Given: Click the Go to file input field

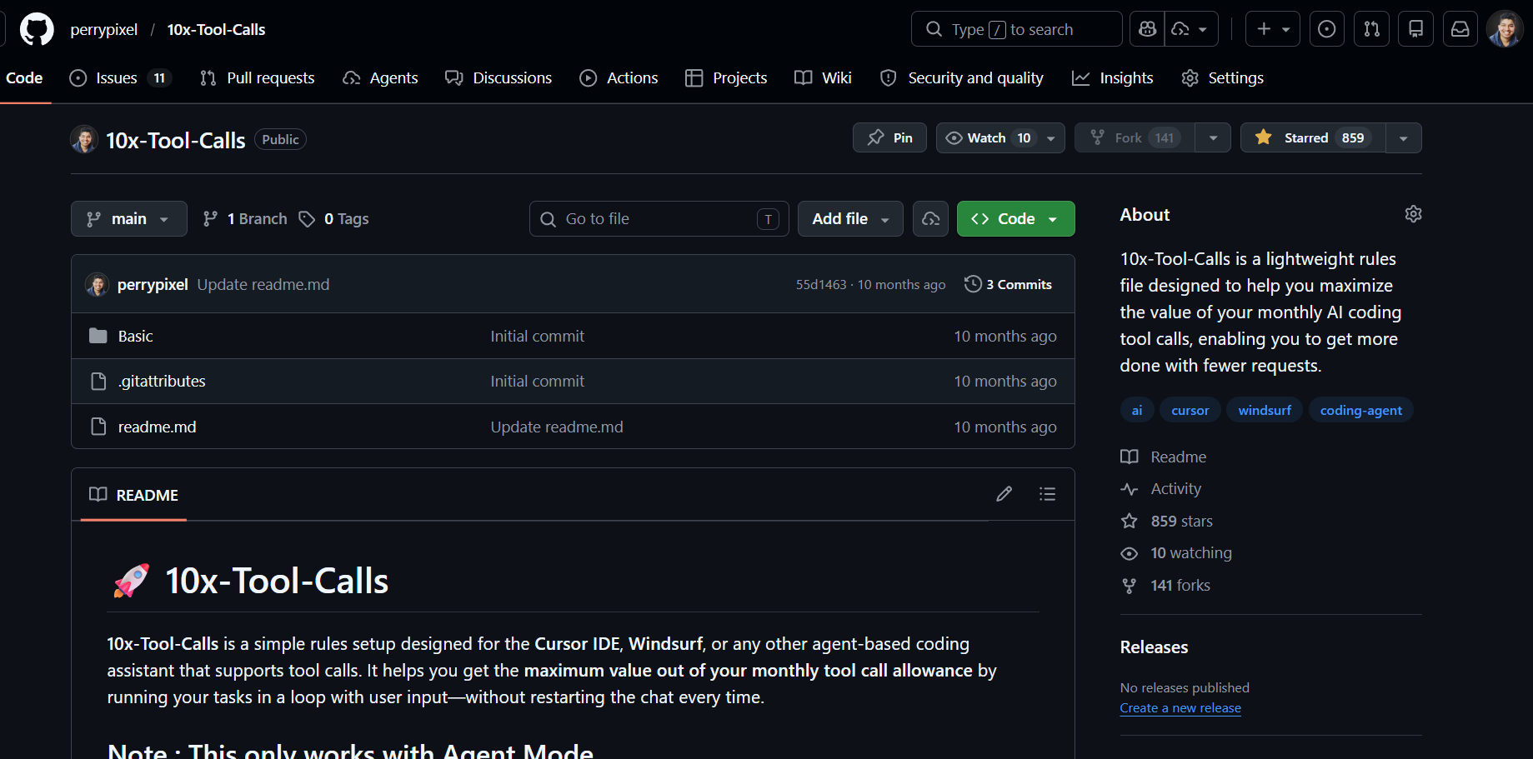Looking at the screenshot, I should click(x=659, y=219).
